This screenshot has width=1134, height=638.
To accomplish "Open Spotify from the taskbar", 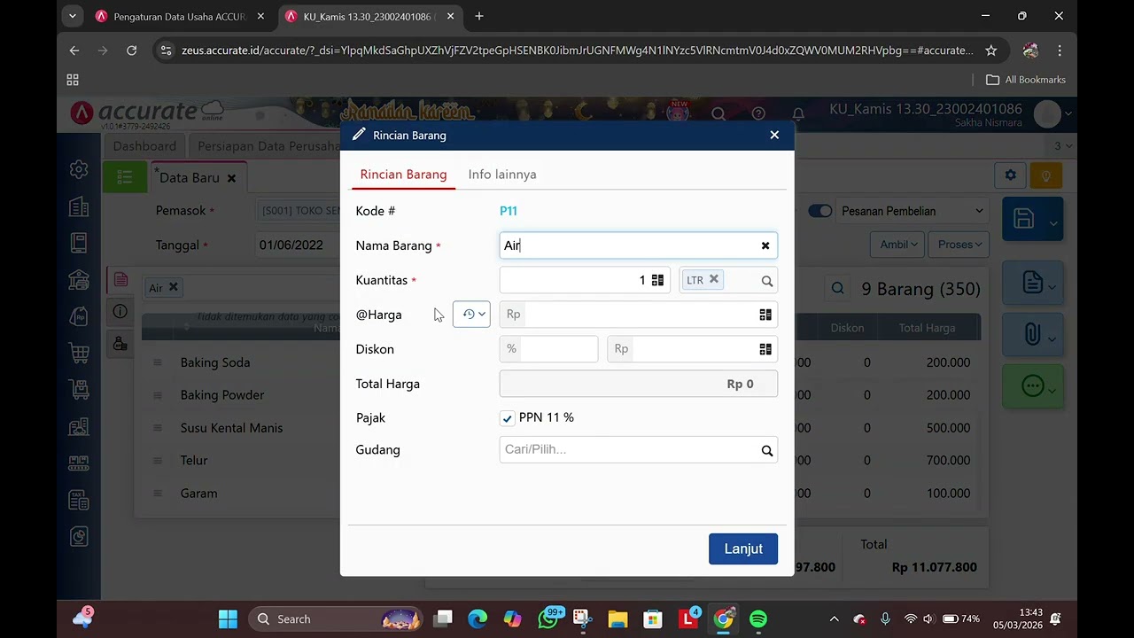I will point(758,619).
